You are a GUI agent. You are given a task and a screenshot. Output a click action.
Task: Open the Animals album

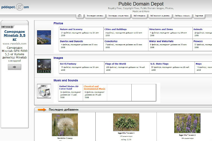click(198, 29)
